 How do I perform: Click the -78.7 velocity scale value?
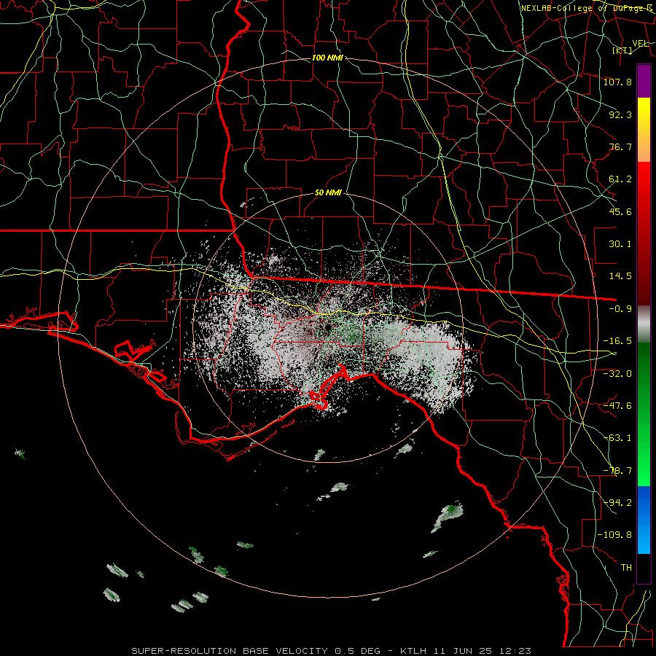[617, 471]
